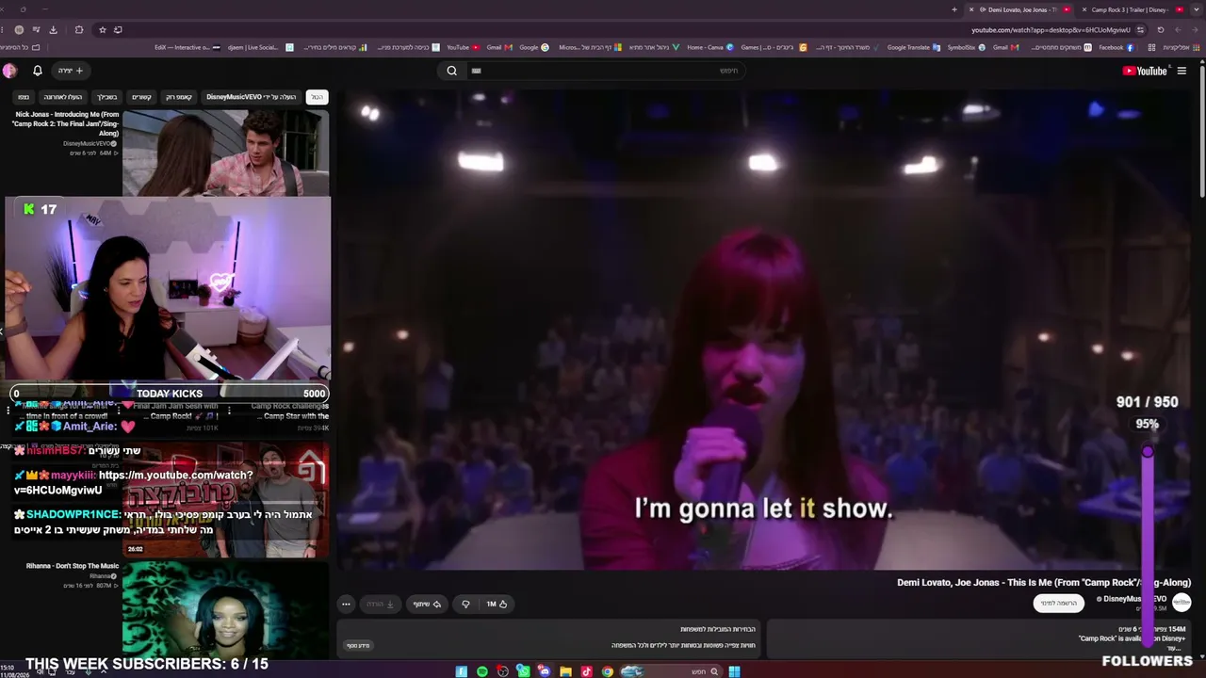Image resolution: width=1206 pixels, height=678 pixels.
Task: Open YouTube notifications bell
Action: point(38,71)
